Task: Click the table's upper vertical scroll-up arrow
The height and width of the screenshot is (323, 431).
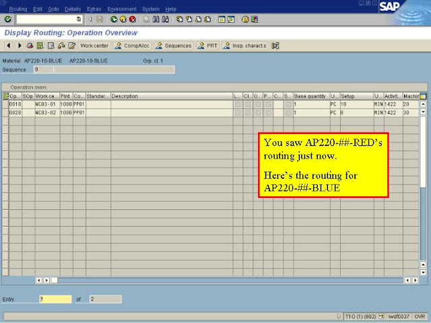Action: [x=423, y=104]
